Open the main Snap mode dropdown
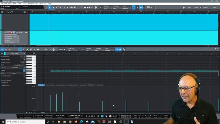 pyautogui.click(x=127, y=8)
